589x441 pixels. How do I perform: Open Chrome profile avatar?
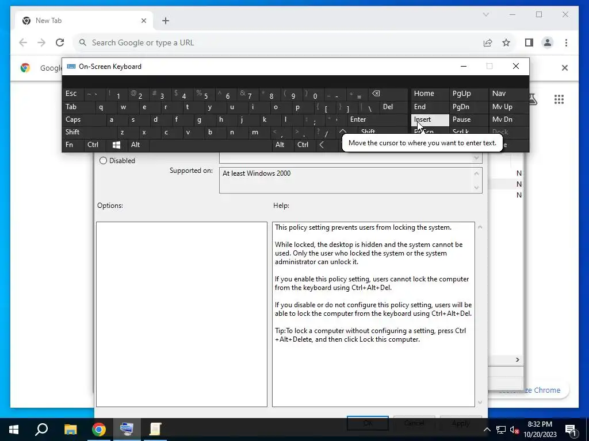point(548,42)
